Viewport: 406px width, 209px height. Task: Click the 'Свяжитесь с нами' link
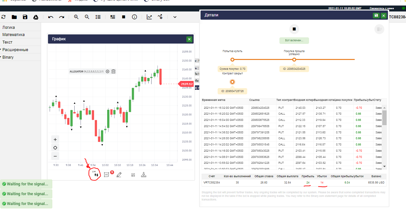pyautogui.click(x=381, y=8)
